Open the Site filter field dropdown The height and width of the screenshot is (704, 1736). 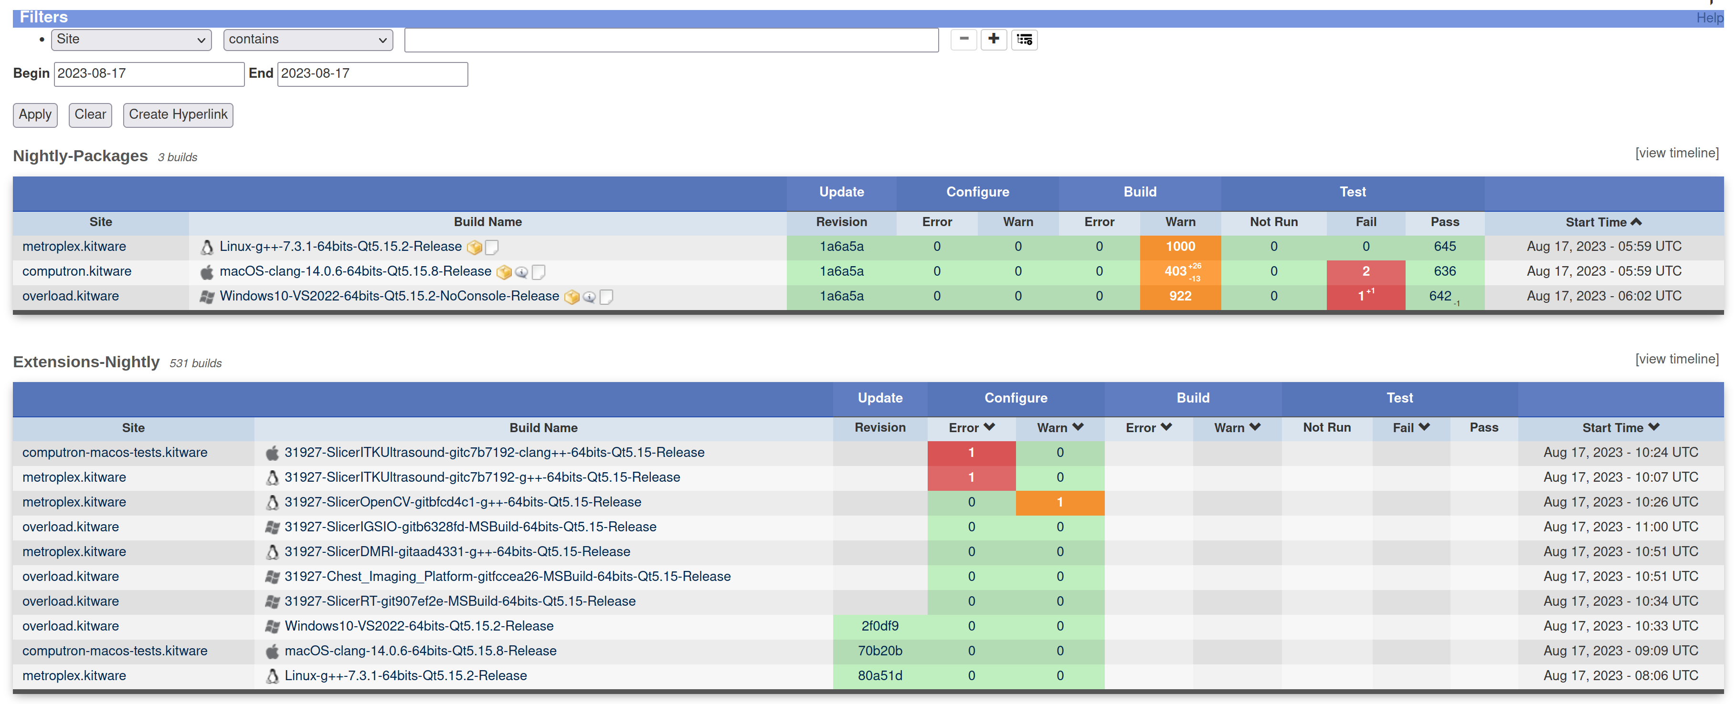click(x=131, y=40)
